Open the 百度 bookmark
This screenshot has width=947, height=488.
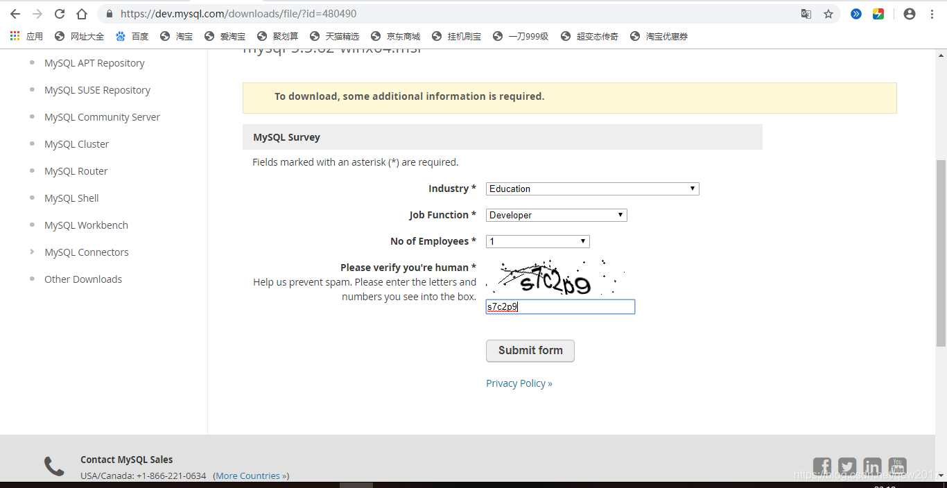point(132,36)
